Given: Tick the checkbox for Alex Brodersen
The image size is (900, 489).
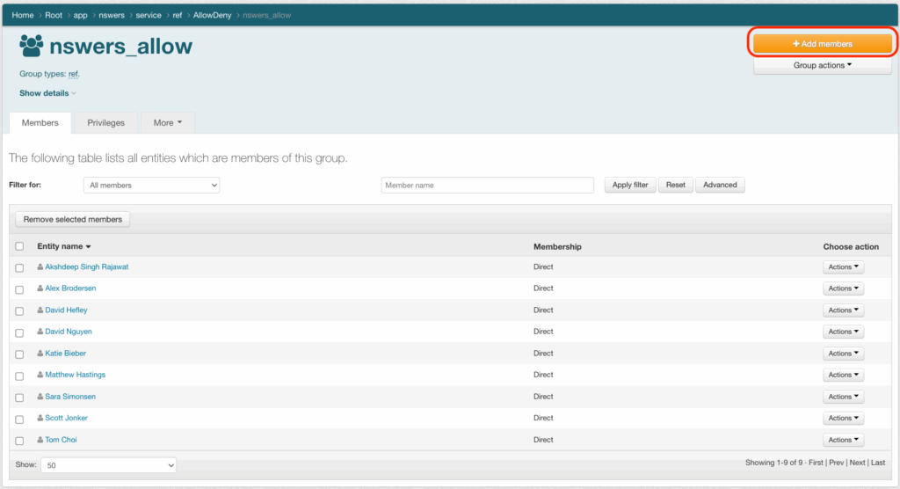Looking at the screenshot, I should tap(19, 289).
